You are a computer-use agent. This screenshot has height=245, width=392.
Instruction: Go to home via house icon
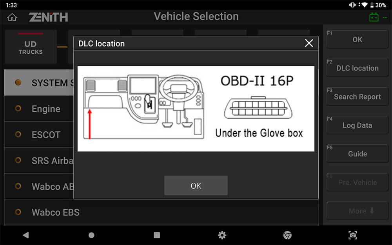pyautogui.click(x=12, y=17)
